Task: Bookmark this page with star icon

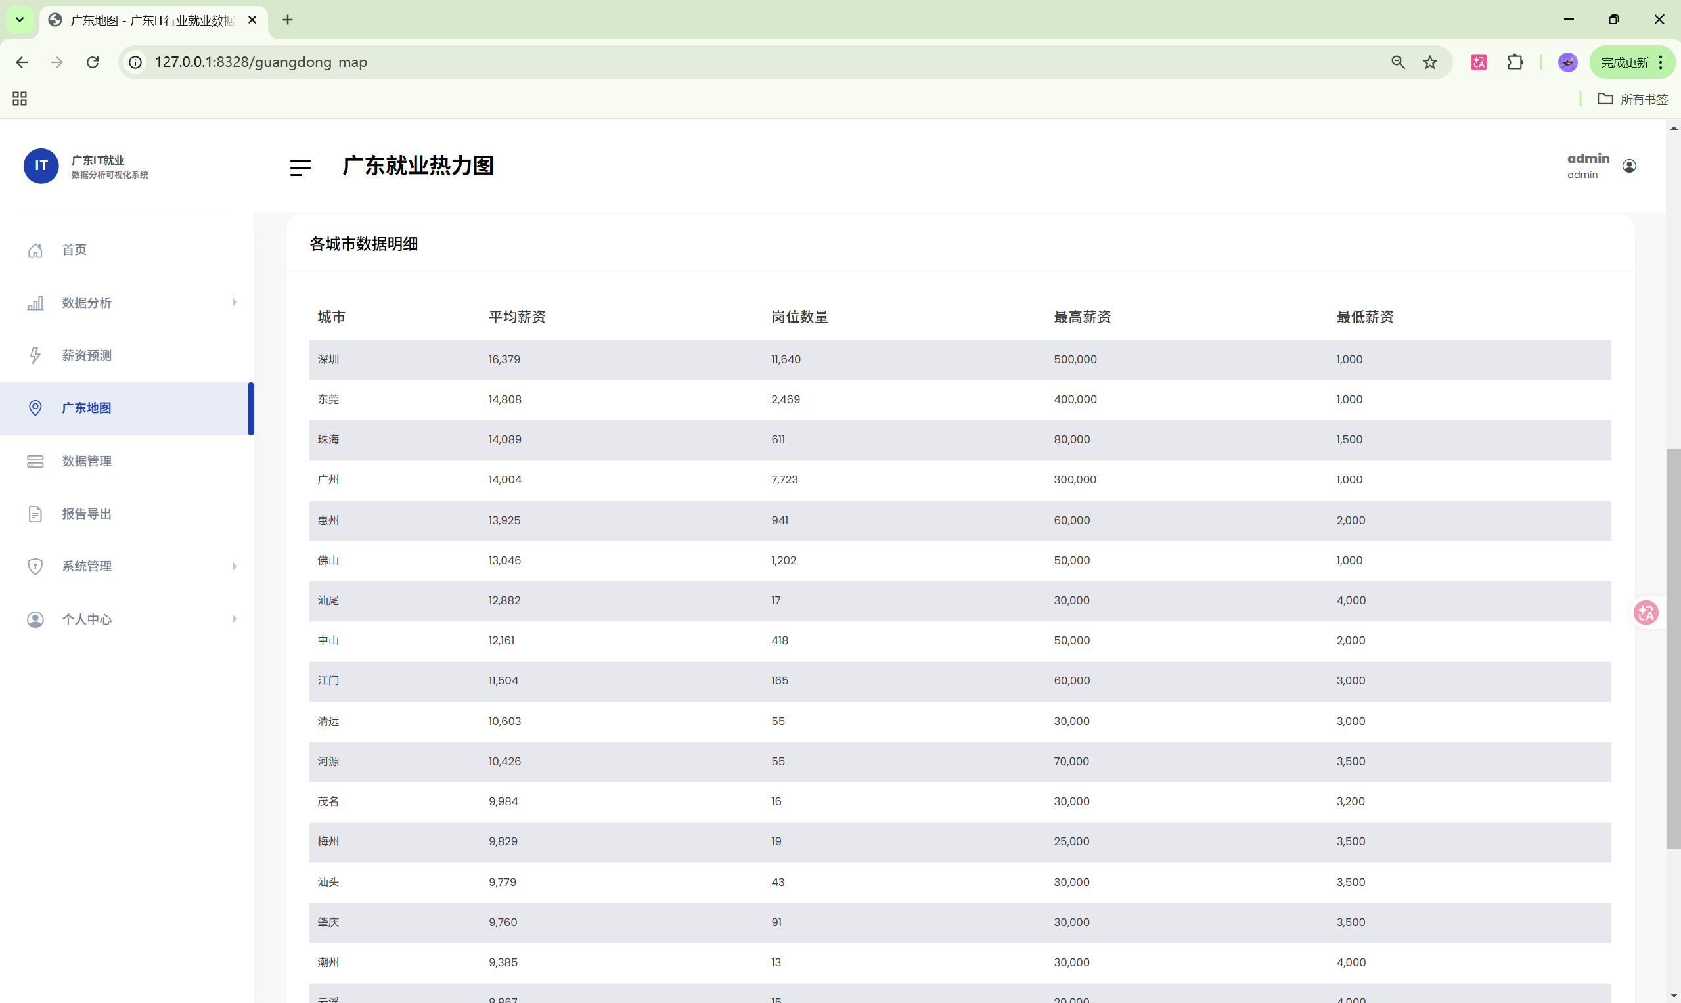Action: pos(1429,62)
